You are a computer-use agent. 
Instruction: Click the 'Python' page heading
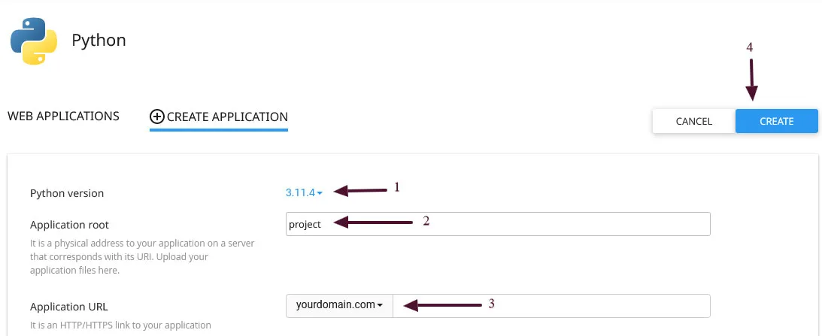coord(99,40)
